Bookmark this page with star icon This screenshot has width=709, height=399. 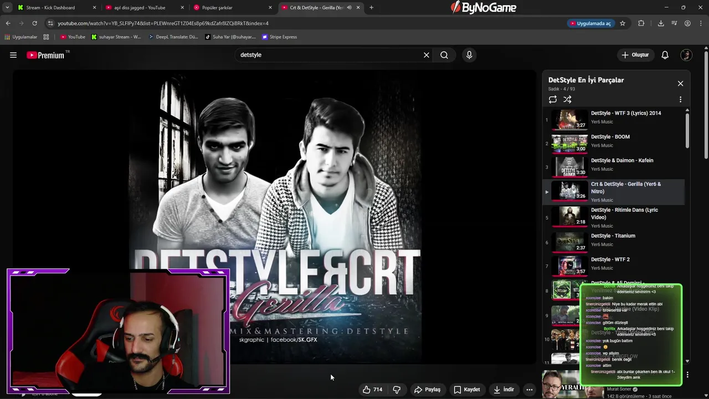click(x=623, y=23)
